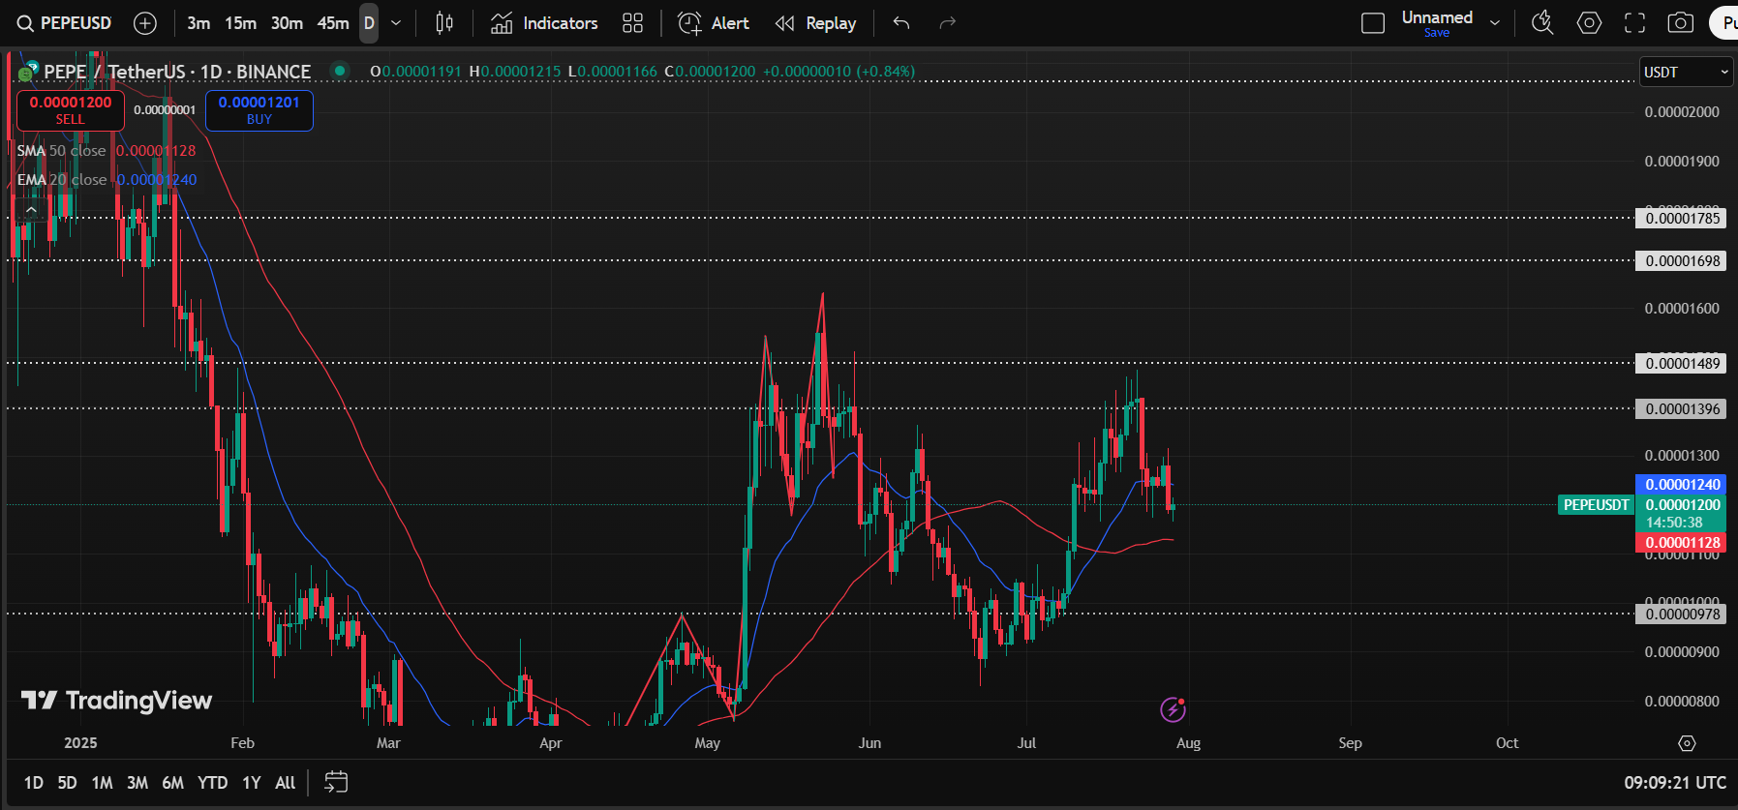The height and width of the screenshot is (810, 1738).
Task: Select the D daily timeframe
Action: tap(369, 23)
